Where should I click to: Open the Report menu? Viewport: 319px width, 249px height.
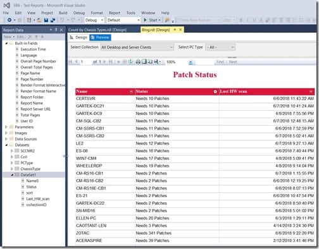tap(115, 13)
